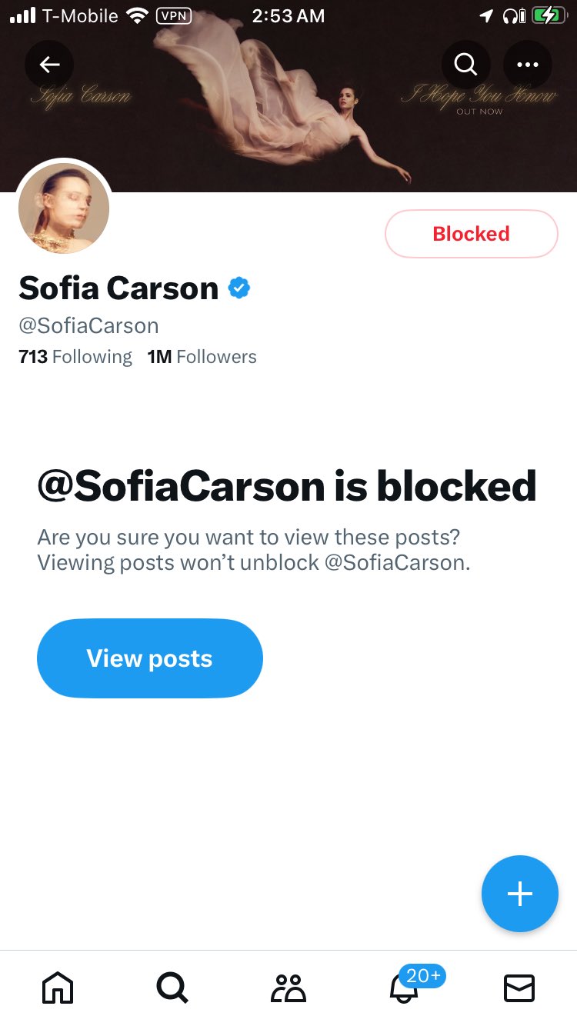Image resolution: width=577 pixels, height=1026 pixels.
Task: Open Direct Messages envelope icon
Action: point(519,988)
